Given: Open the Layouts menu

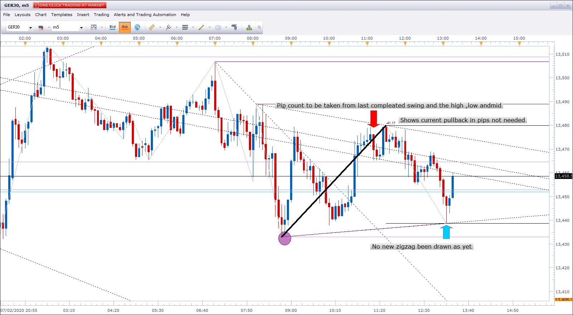Looking at the screenshot, I should click(23, 15).
